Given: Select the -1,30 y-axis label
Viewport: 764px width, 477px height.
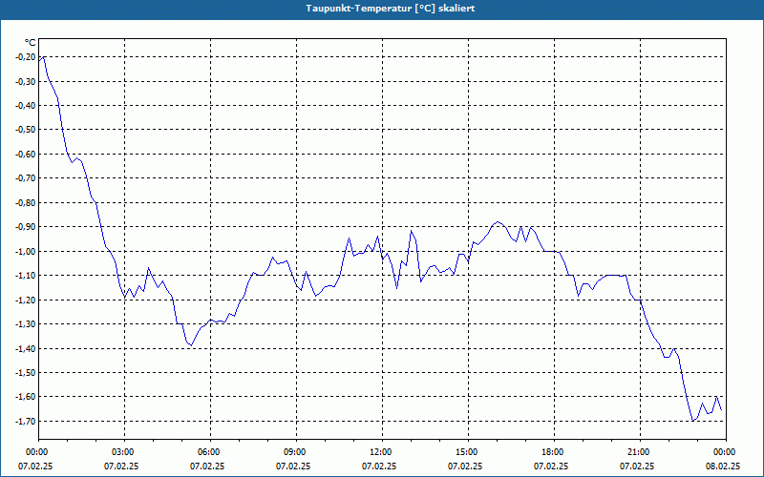Looking at the screenshot, I should pos(27,323).
